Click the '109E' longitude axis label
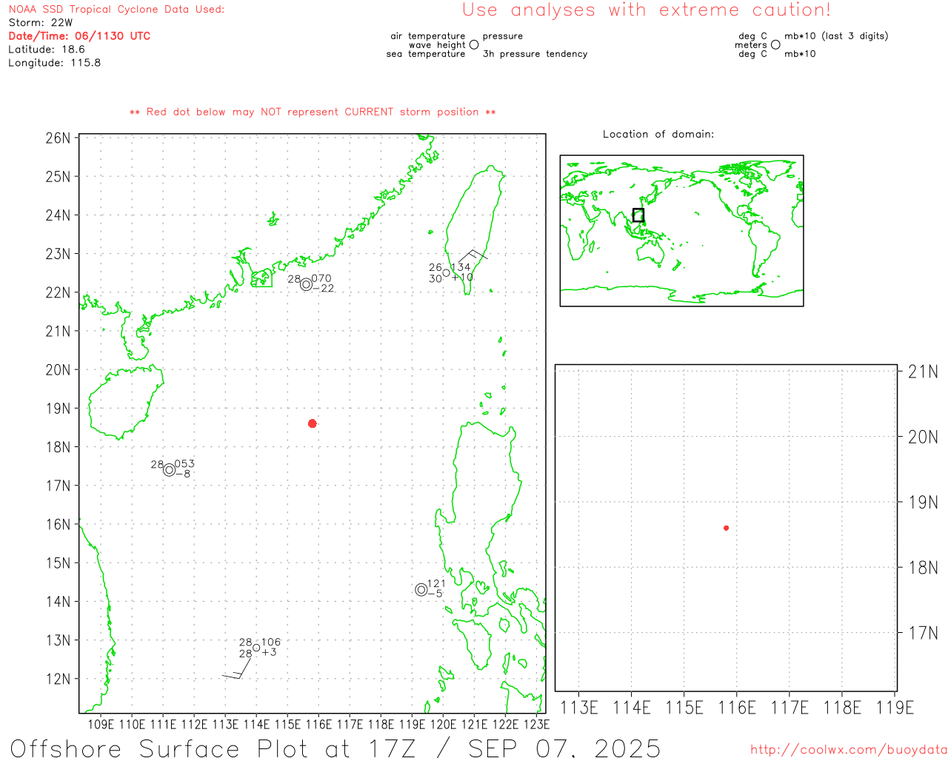 101,725
